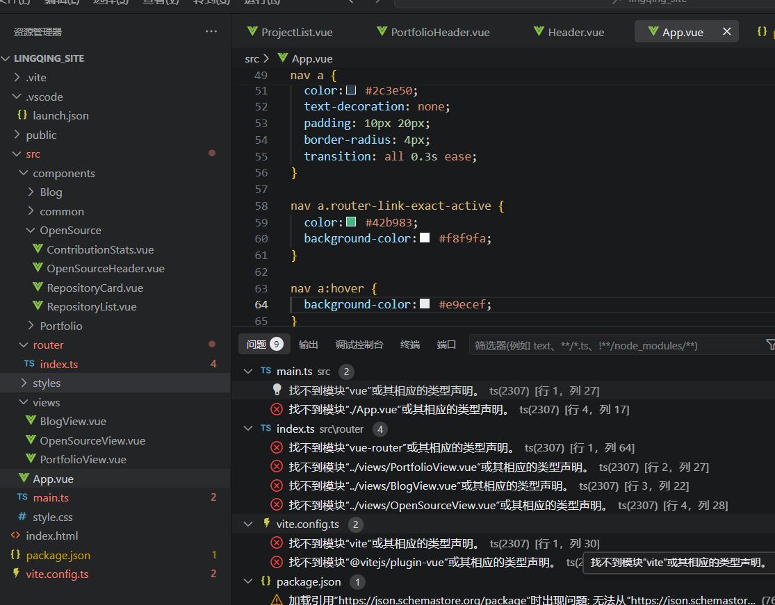Switch to the Header.vue editor tab
This screenshot has height=605, width=775.
[x=568, y=32]
